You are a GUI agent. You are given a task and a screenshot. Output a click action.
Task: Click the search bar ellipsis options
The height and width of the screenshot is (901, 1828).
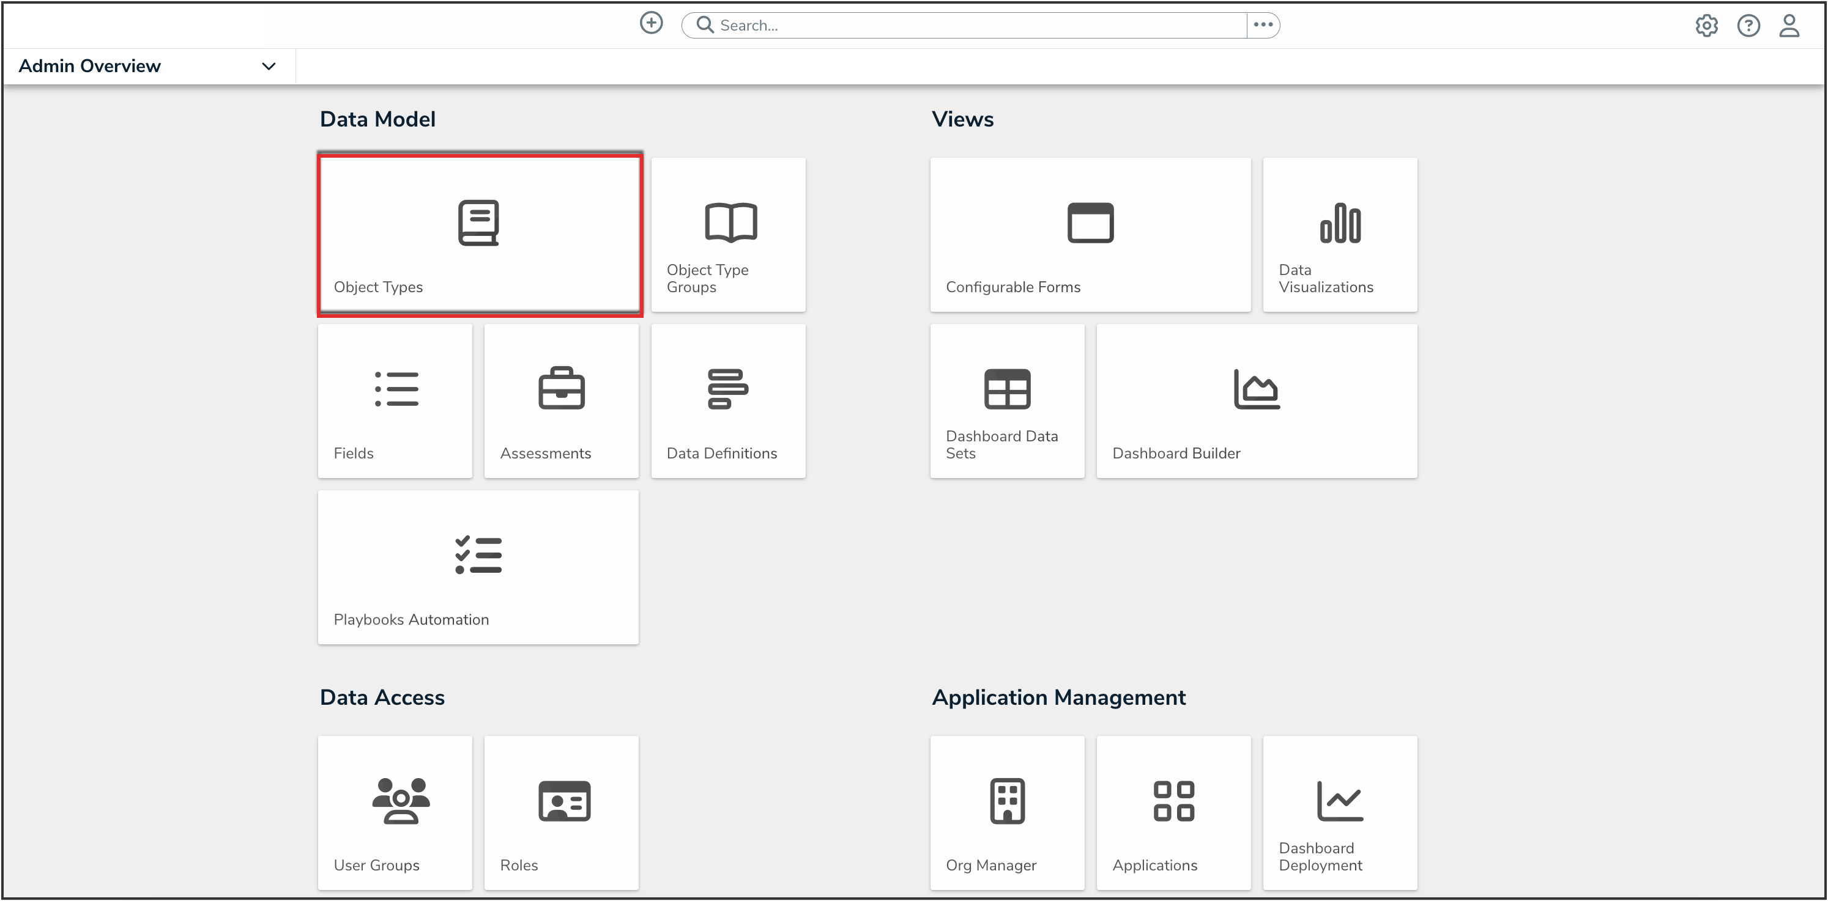pyautogui.click(x=1263, y=26)
